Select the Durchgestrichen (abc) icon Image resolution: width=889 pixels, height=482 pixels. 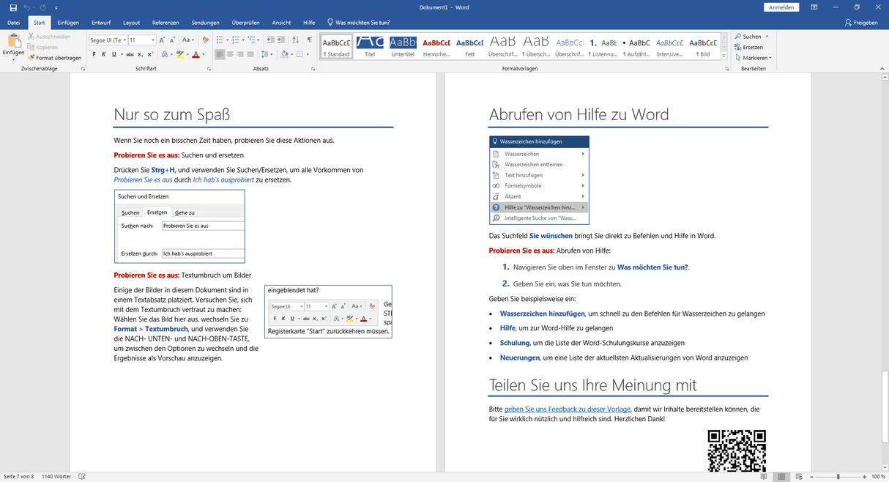pos(130,54)
